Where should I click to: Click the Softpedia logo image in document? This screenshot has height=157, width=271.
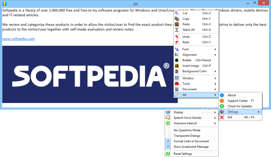90,74
